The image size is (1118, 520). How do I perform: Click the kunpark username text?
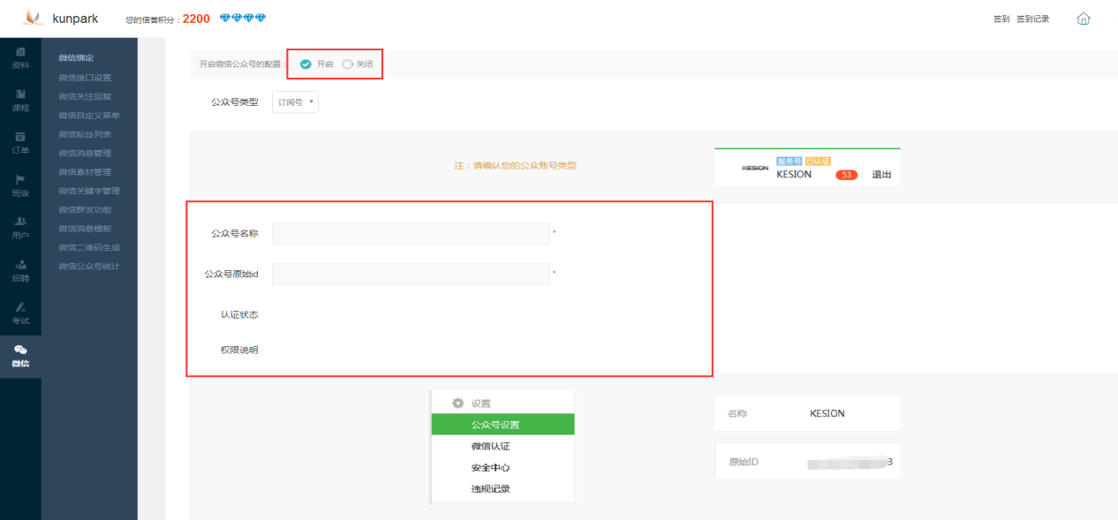click(x=75, y=19)
